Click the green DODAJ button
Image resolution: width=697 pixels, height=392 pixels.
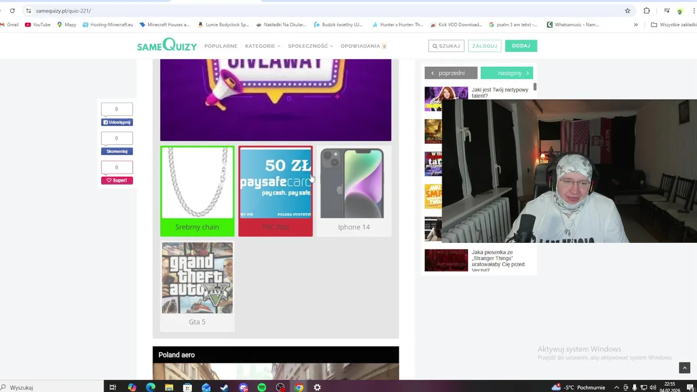coord(521,46)
